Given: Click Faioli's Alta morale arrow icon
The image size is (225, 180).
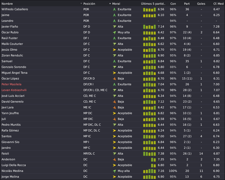Looking at the screenshot, I should 114,153.
